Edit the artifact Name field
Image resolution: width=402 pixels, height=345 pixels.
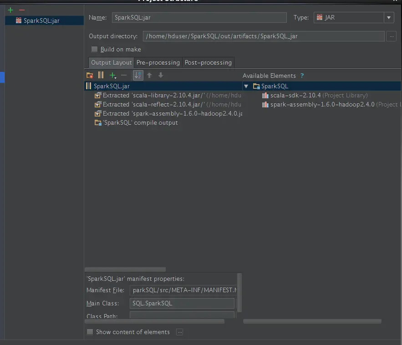[199, 17]
